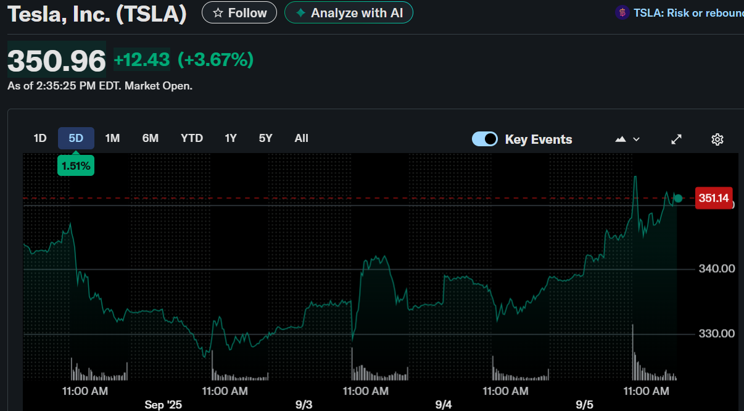Click the 9/5 date label

584,405
